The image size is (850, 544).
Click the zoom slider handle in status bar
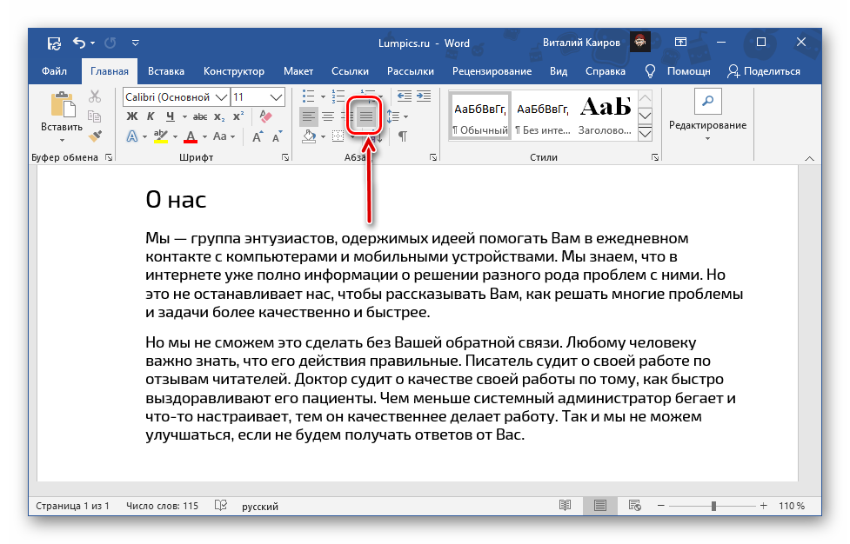pos(713,506)
